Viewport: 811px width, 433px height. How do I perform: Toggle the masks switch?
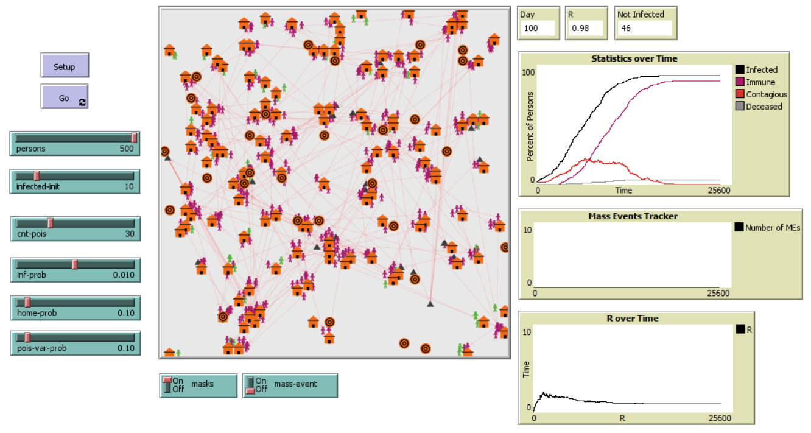[167, 385]
